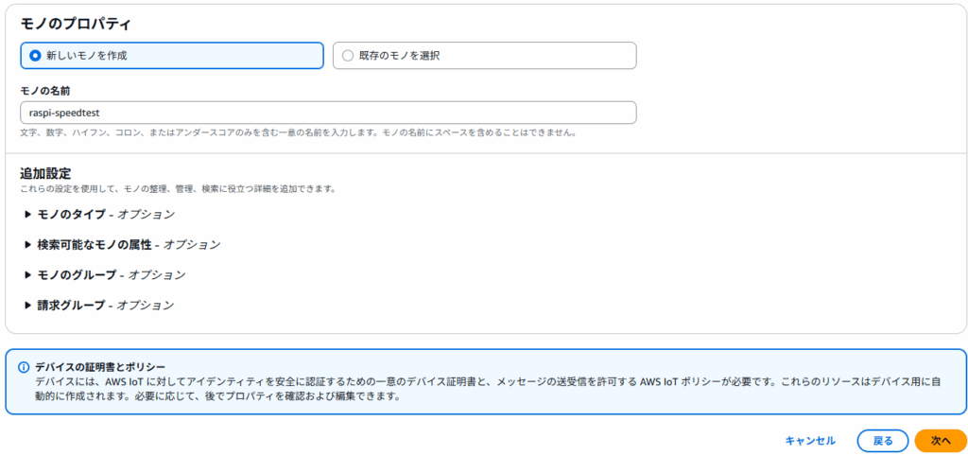Click the デバイスの証明書とポリシー title
The image size is (968, 456).
pyautogui.click(x=100, y=367)
